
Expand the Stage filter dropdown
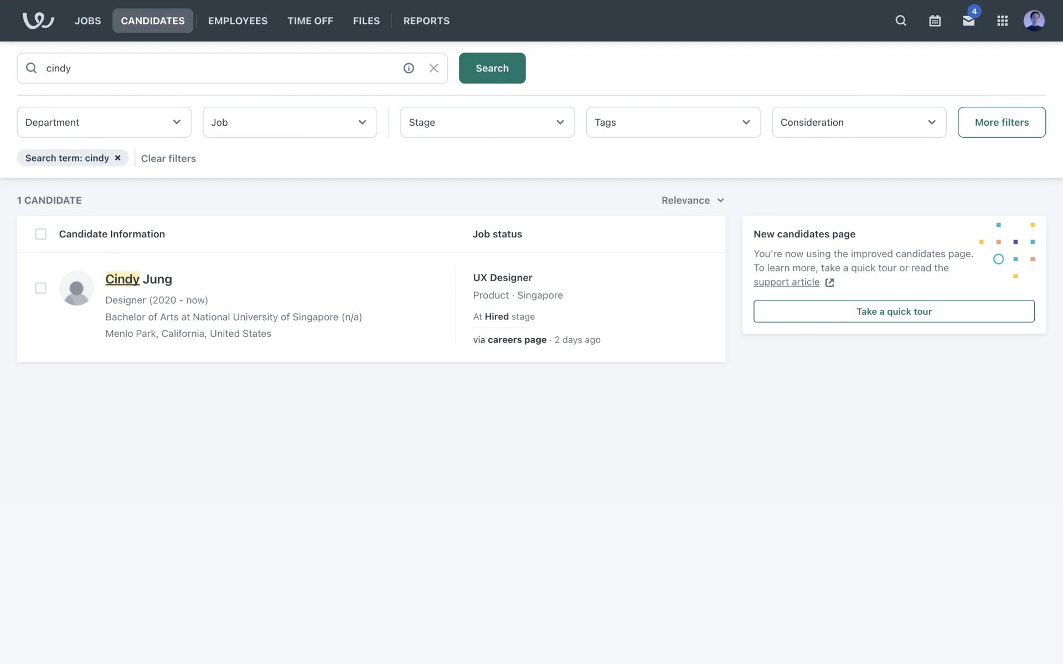(487, 122)
